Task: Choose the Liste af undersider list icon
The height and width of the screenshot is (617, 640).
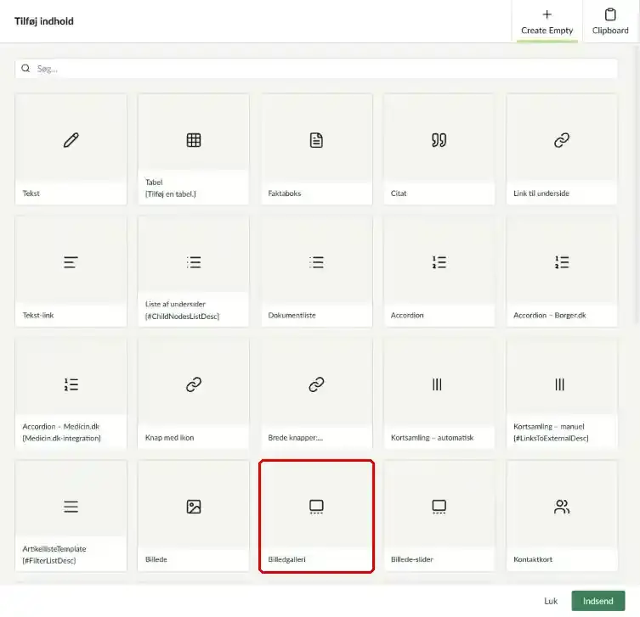Action: click(x=194, y=262)
